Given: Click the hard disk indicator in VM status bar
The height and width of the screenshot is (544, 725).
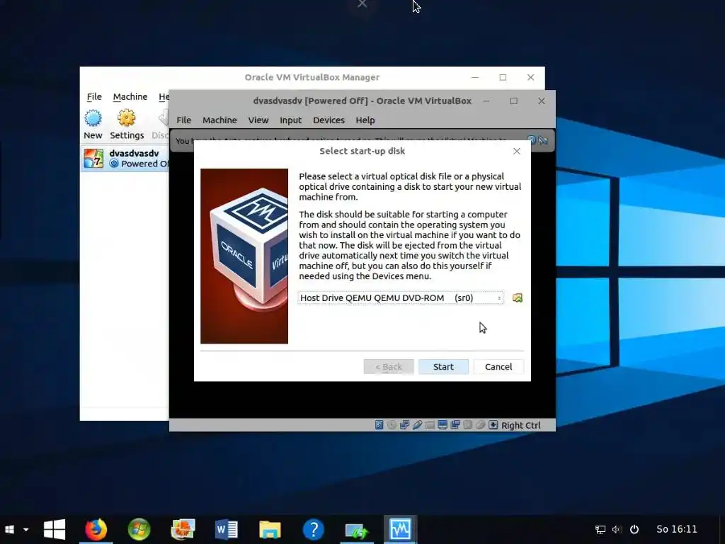Looking at the screenshot, I should [x=379, y=425].
